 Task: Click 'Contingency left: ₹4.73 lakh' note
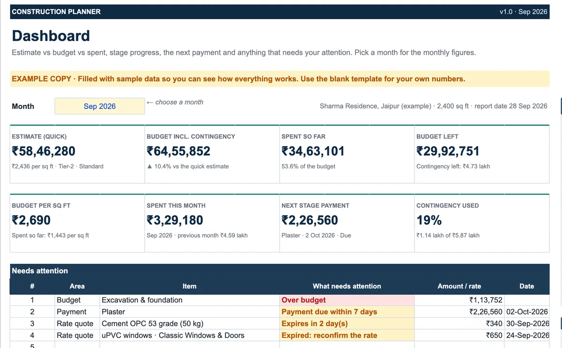453,166
